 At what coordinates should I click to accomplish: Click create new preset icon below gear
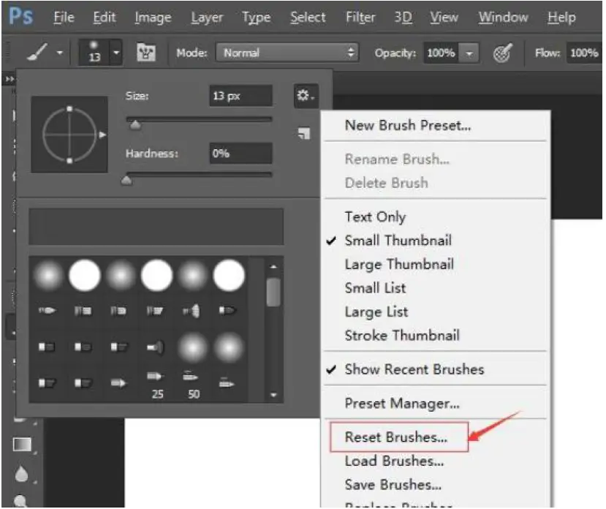point(304,133)
